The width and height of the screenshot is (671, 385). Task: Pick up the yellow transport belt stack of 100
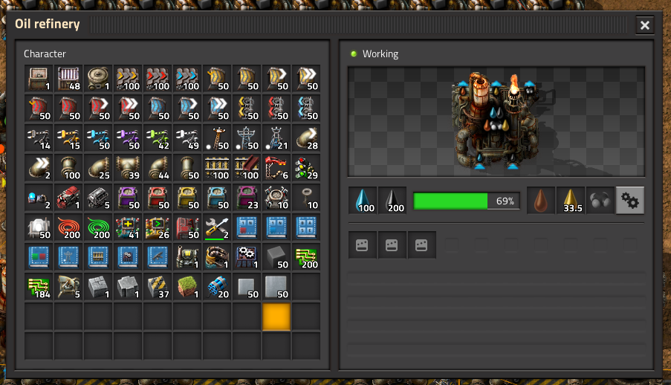click(x=128, y=79)
